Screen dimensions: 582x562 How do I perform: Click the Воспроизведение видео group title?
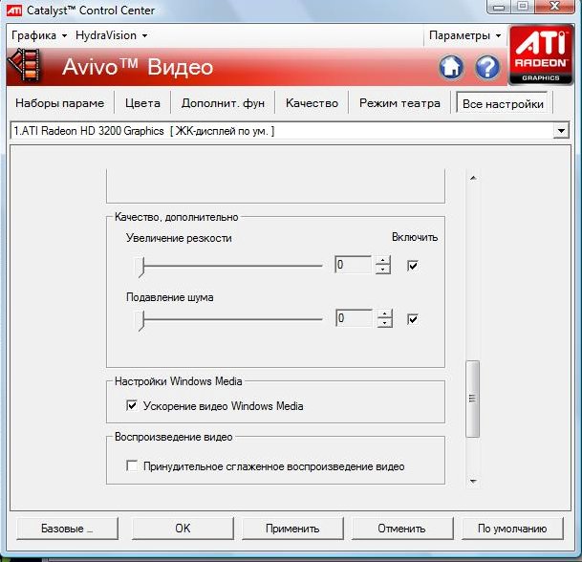(x=173, y=437)
